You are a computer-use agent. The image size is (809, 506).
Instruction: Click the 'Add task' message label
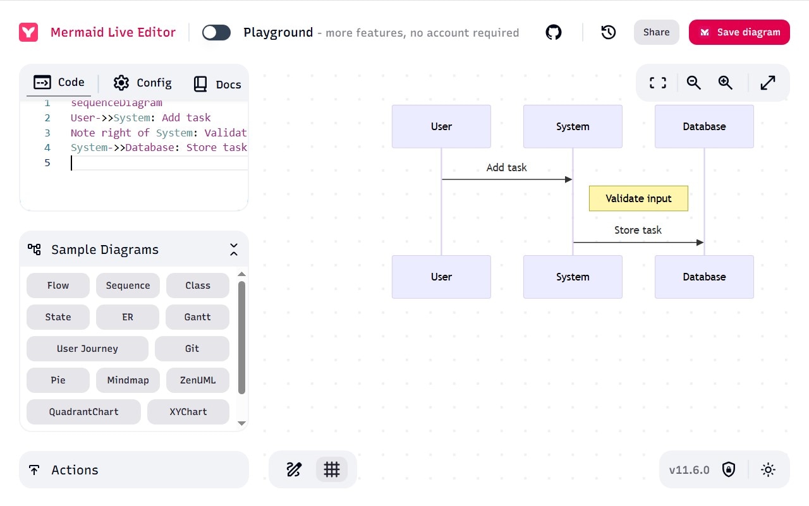coord(506,167)
